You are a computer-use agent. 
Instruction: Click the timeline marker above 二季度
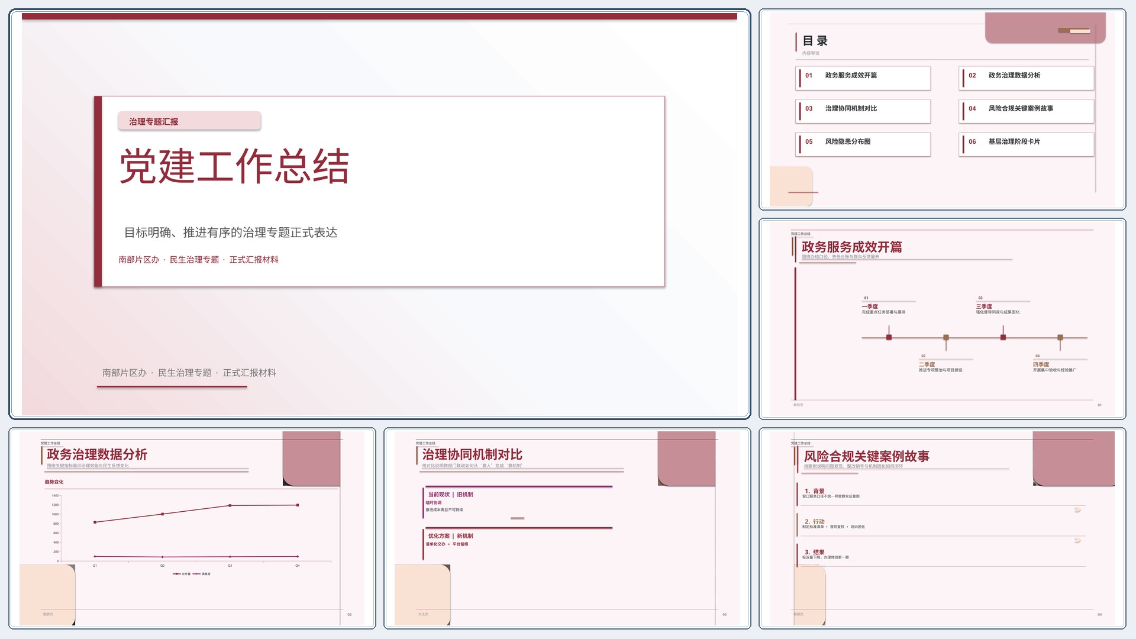(x=946, y=337)
